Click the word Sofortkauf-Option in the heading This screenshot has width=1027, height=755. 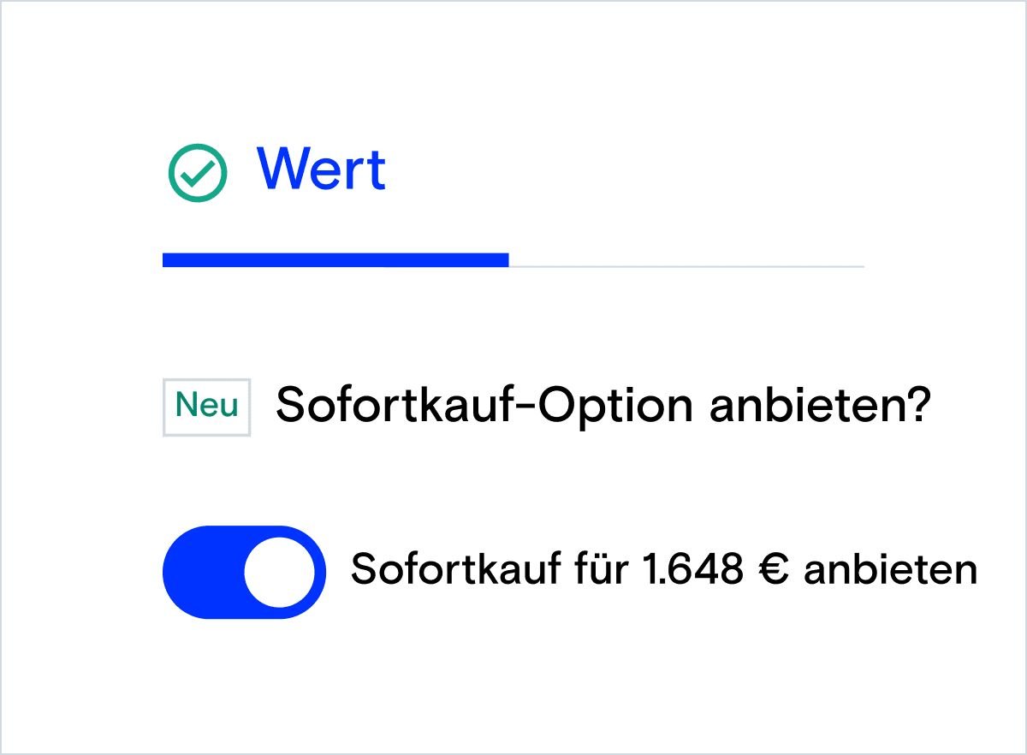click(484, 407)
